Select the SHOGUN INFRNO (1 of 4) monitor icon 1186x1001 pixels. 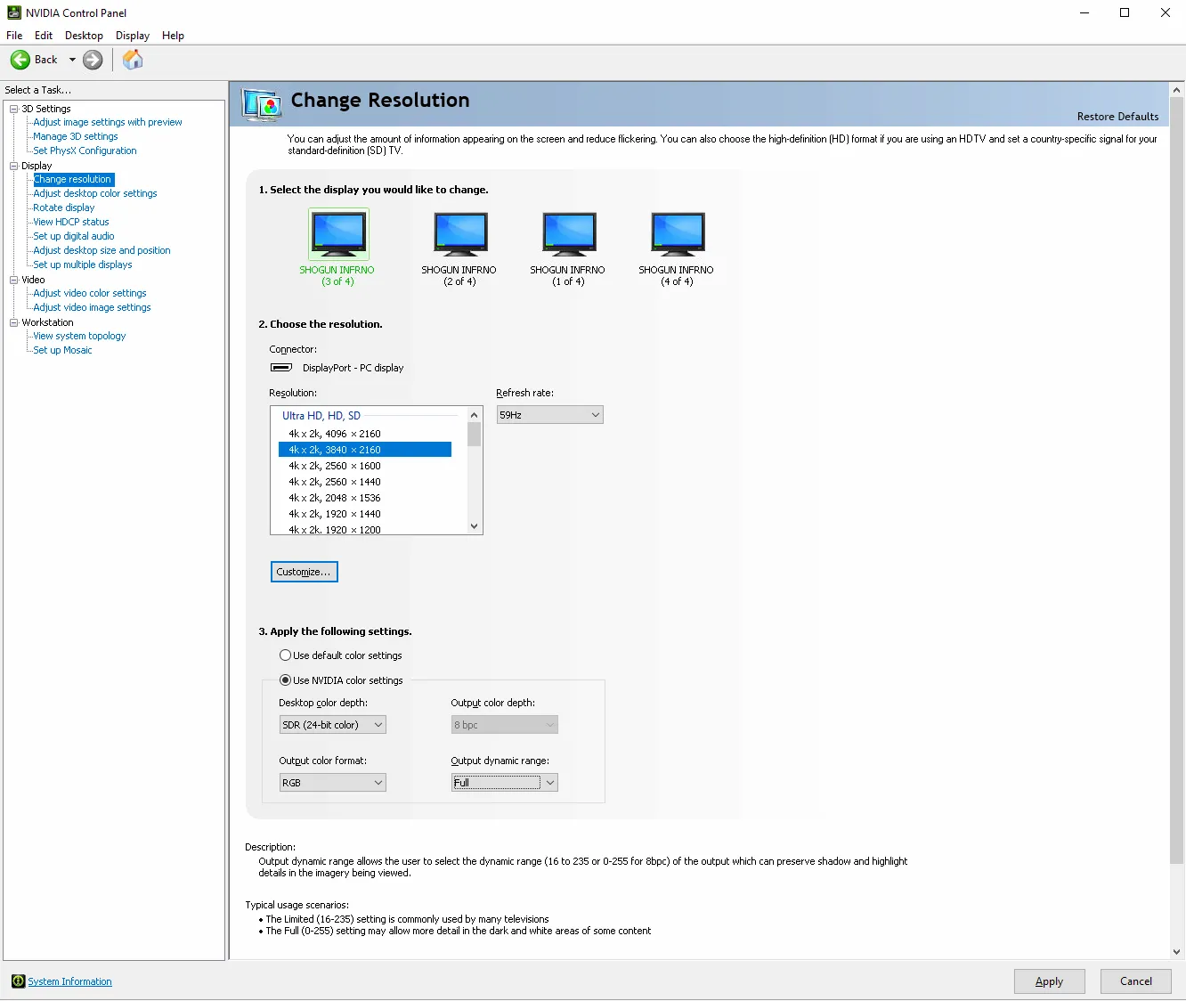[x=569, y=233]
